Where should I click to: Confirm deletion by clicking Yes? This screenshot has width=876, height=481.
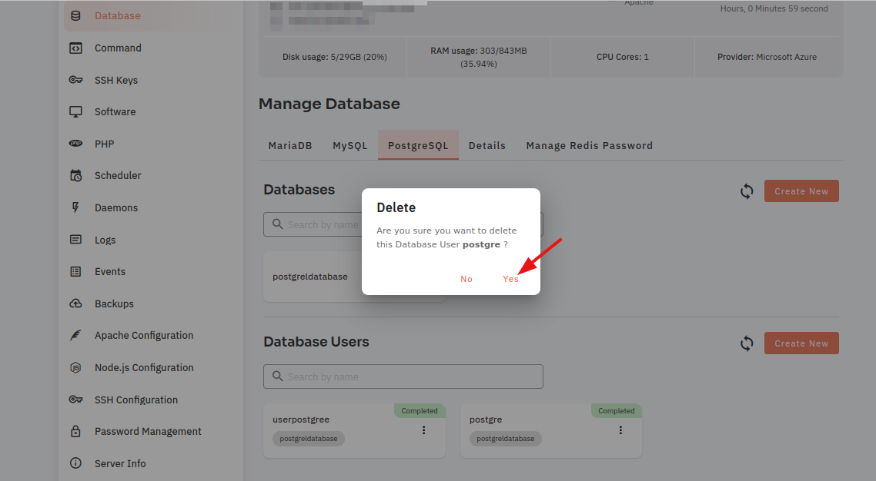pos(510,279)
